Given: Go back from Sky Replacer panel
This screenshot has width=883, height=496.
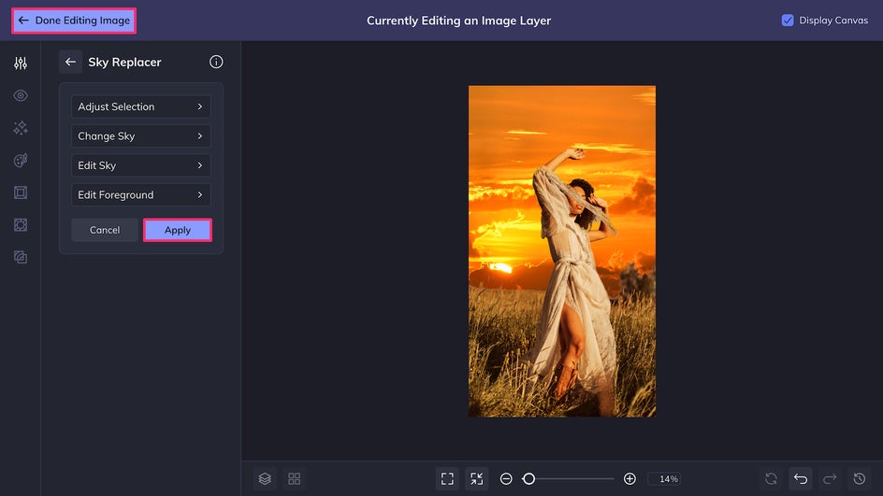Looking at the screenshot, I should pos(70,62).
